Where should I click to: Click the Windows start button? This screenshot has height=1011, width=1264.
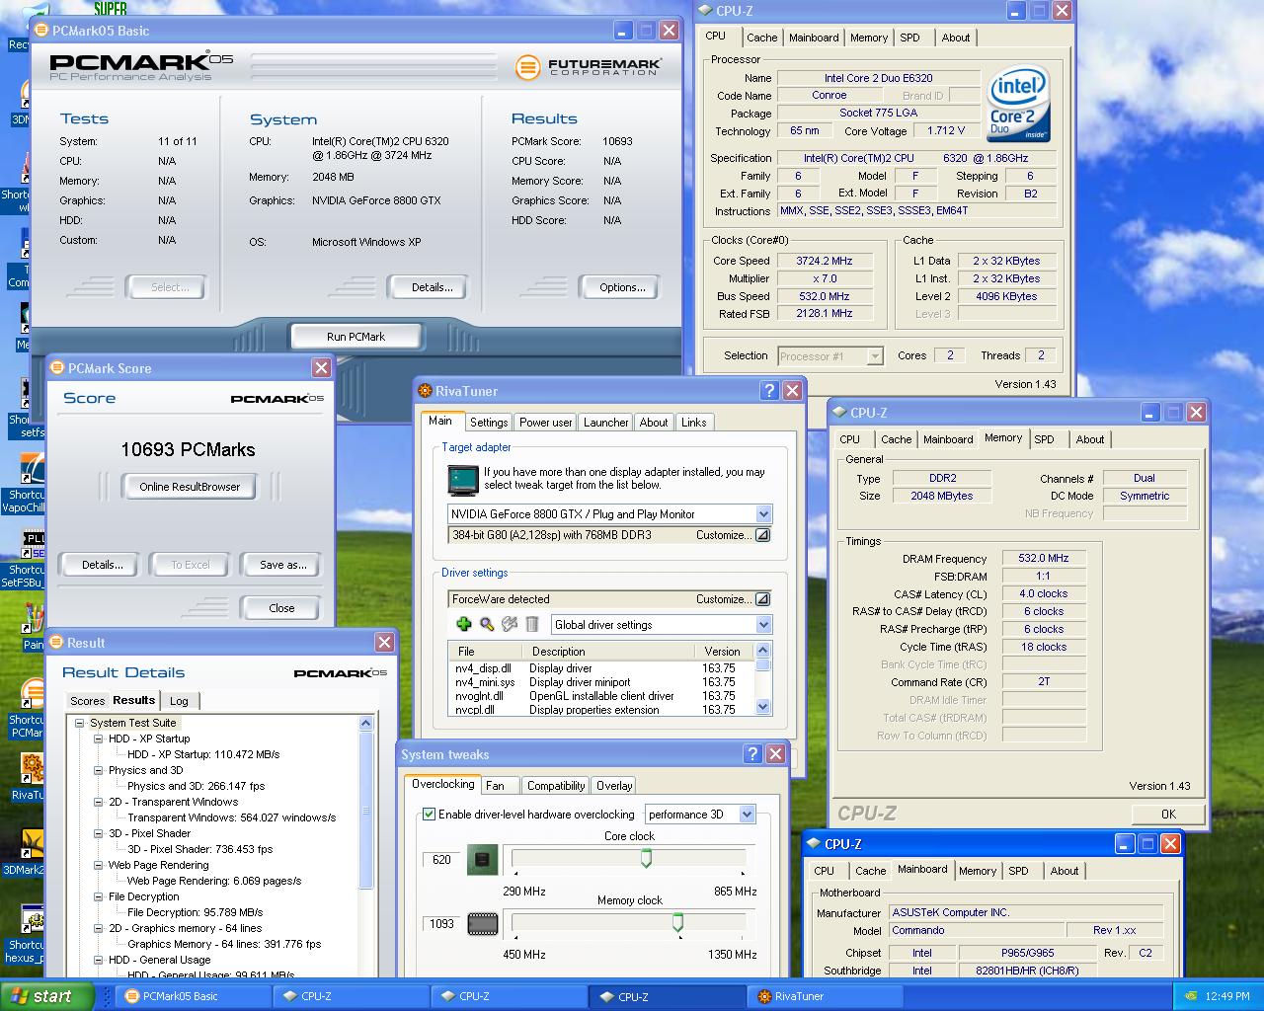point(46,996)
